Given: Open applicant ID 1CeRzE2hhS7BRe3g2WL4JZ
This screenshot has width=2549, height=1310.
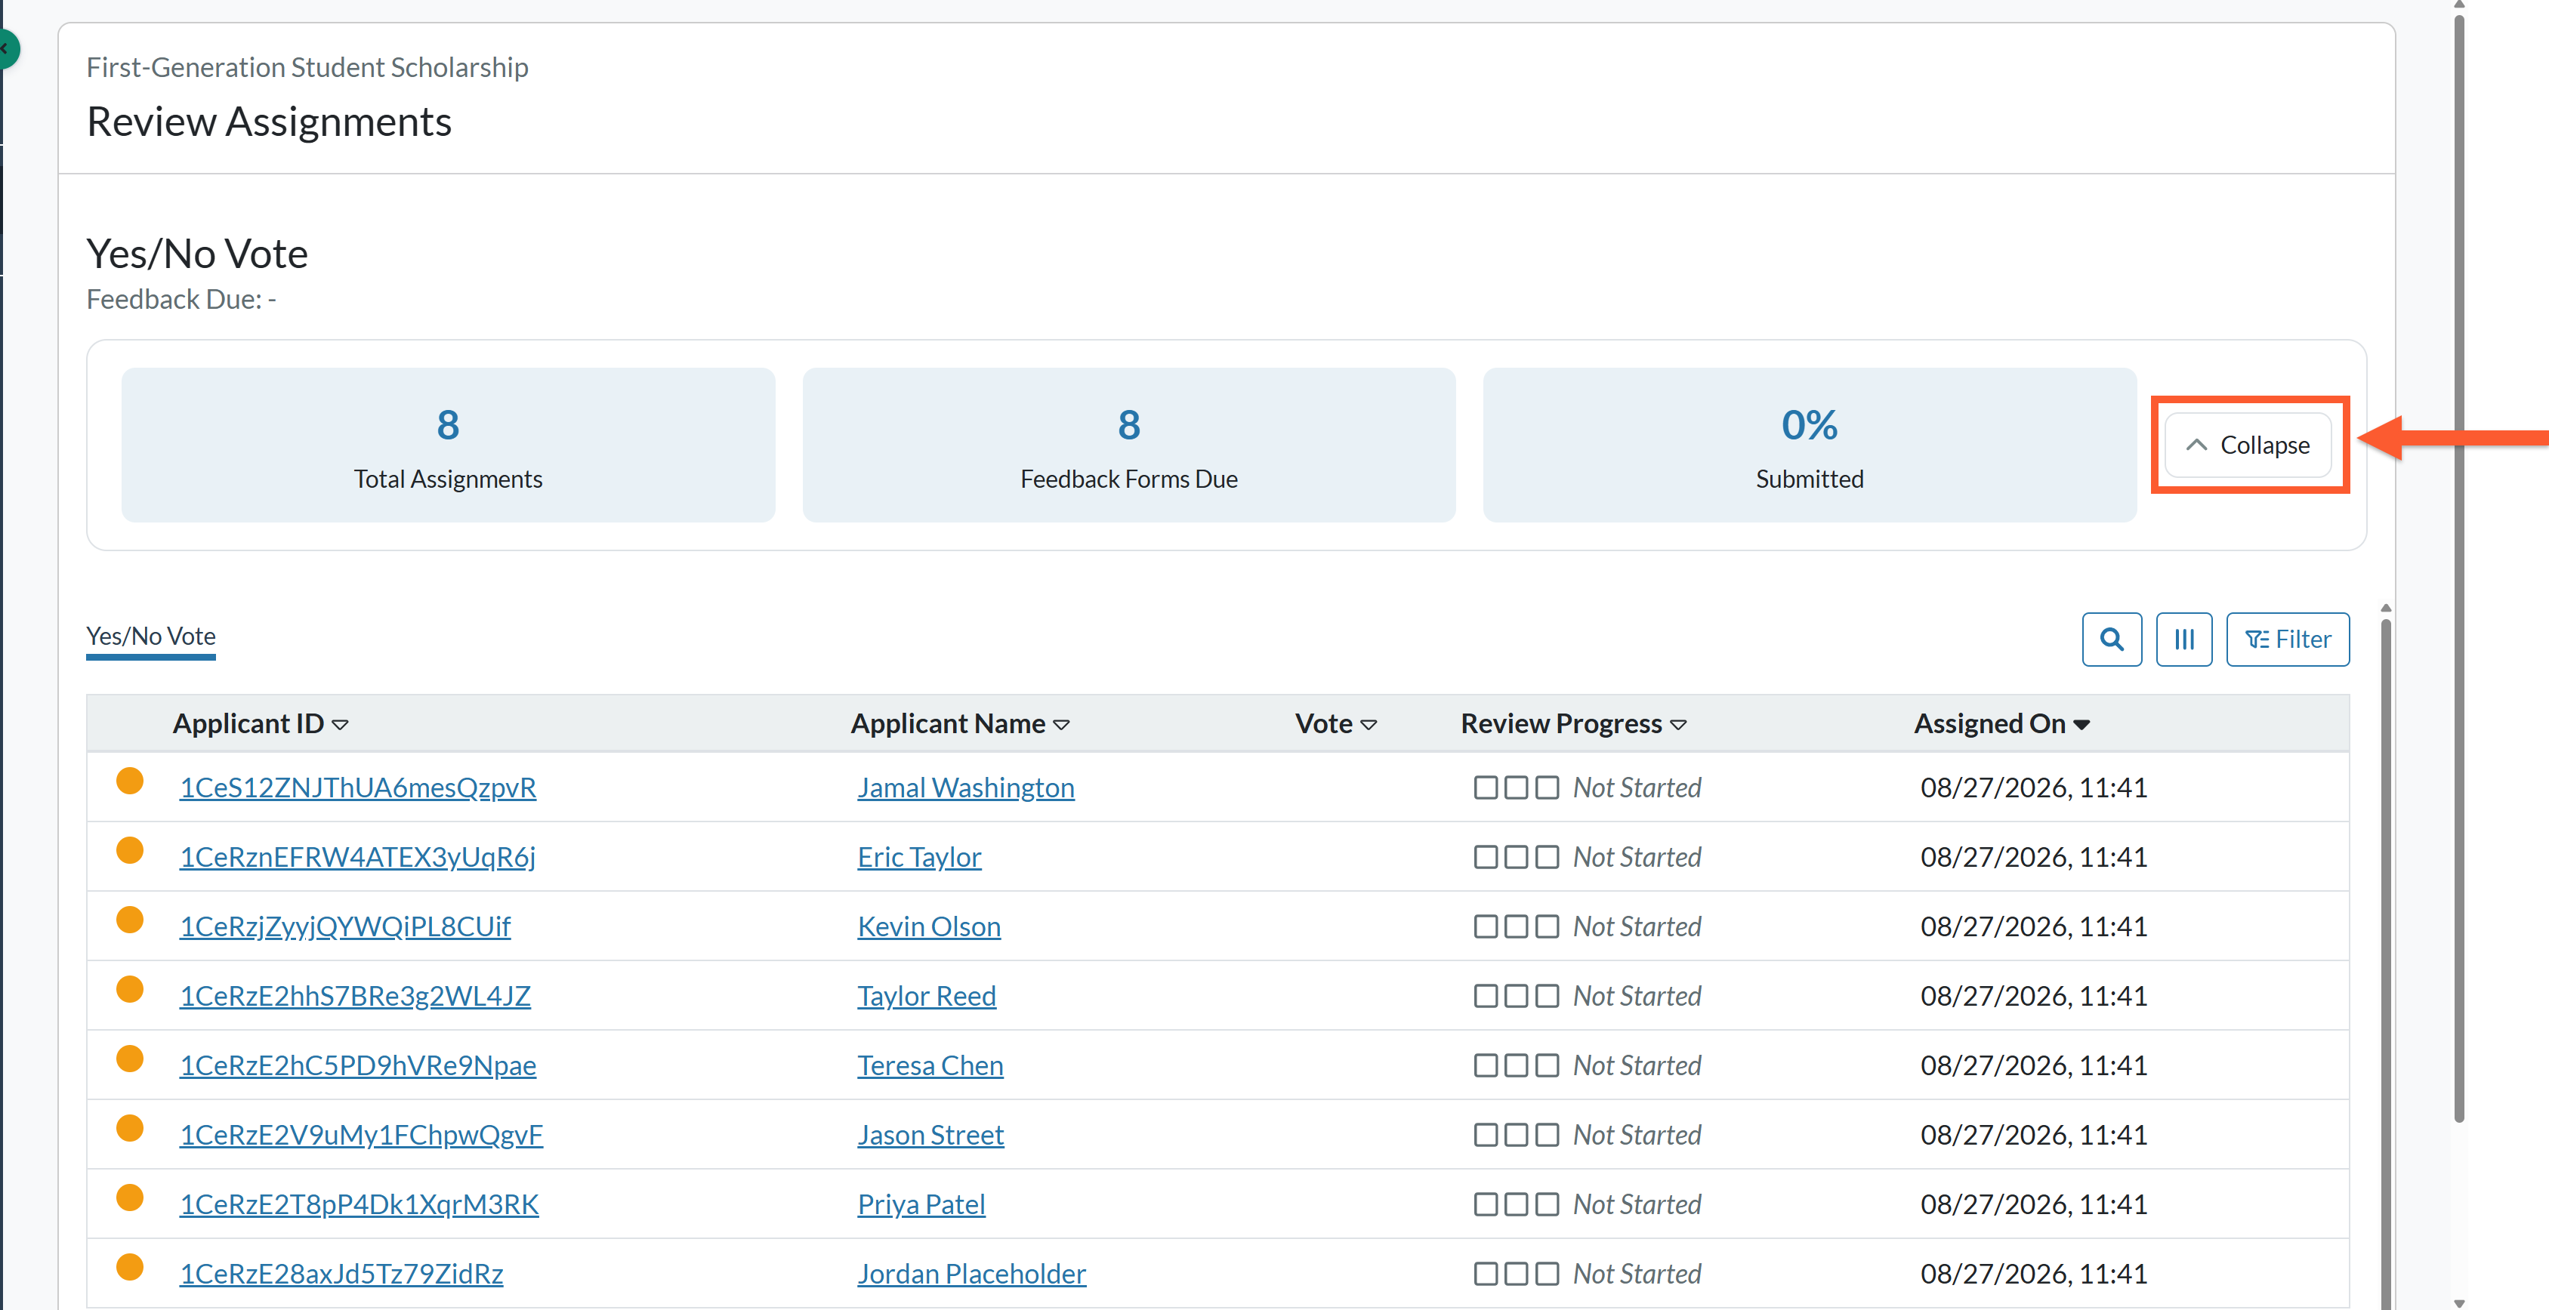Looking at the screenshot, I should point(354,995).
